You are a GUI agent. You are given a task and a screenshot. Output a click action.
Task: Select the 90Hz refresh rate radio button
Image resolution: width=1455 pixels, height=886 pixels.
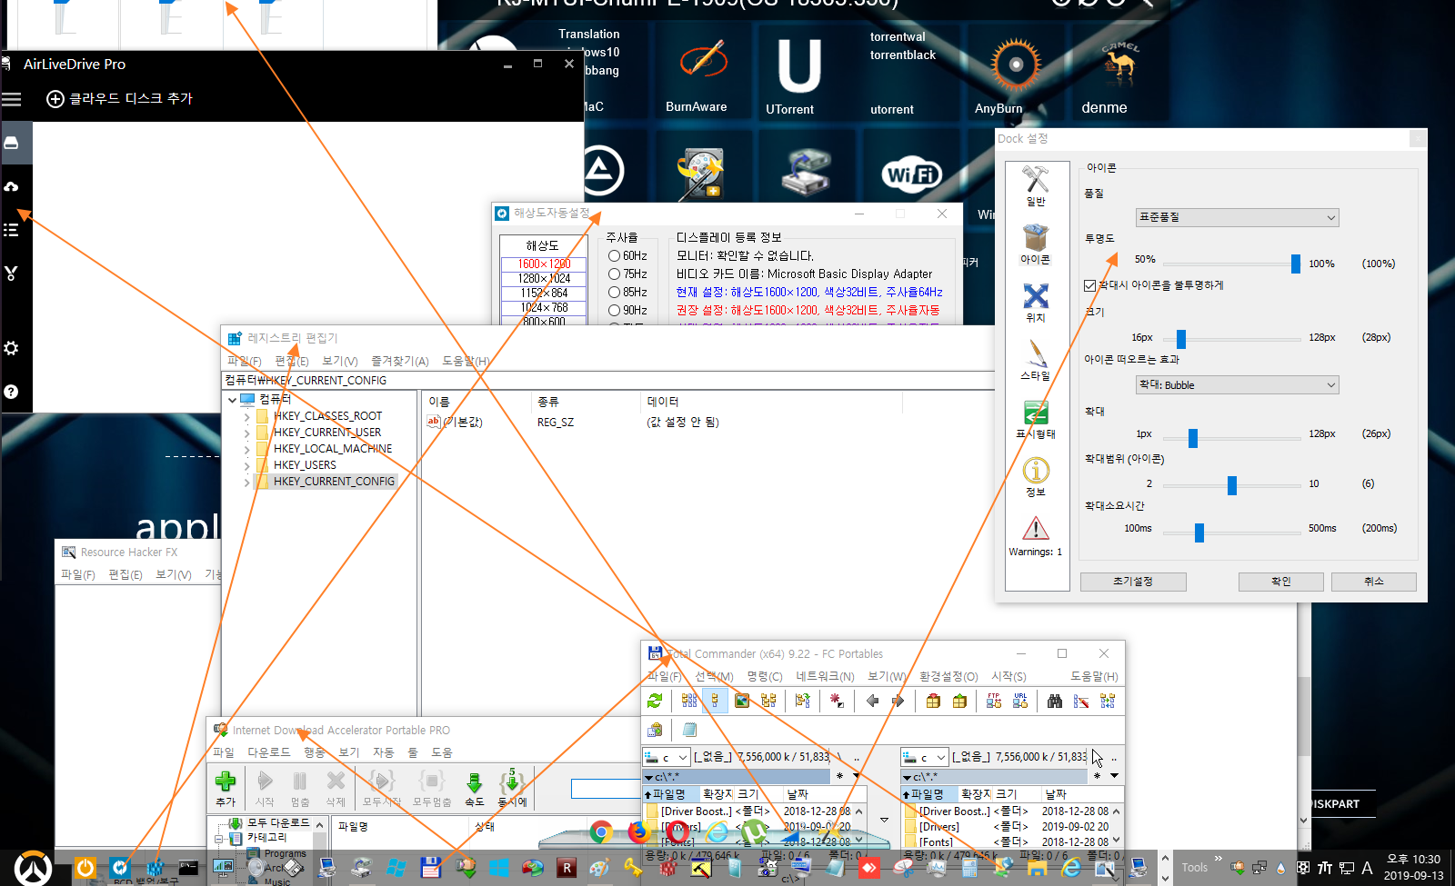click(x=615, y=311)
